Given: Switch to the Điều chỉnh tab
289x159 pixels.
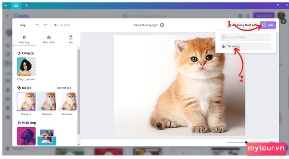Looking at the screenshot, I should [49, 40].
